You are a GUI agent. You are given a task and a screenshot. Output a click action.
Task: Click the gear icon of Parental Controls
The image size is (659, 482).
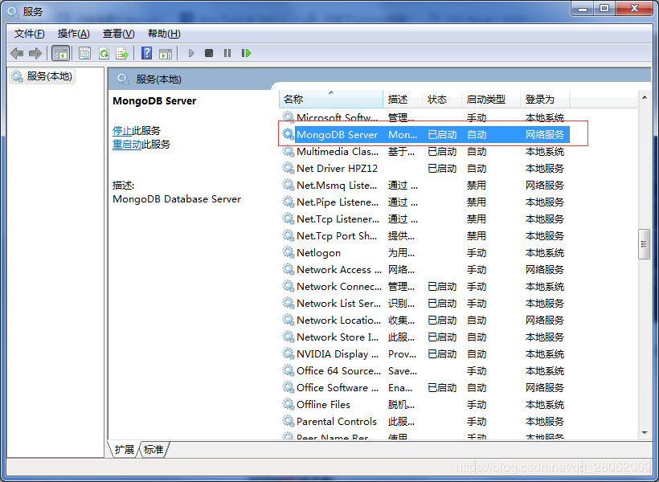288,421
